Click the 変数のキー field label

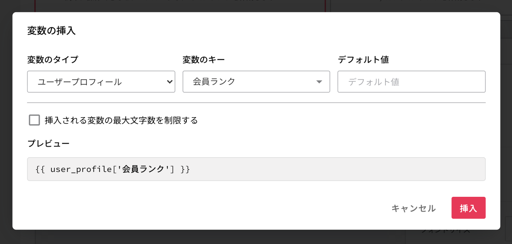[x=204, y=60]
